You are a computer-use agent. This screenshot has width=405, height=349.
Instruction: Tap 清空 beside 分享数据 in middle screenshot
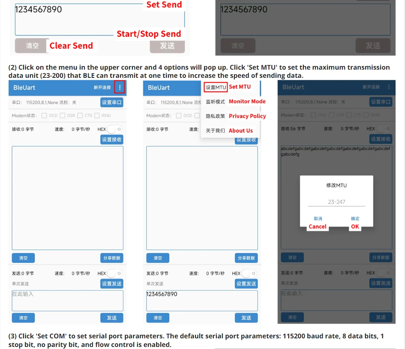(158, 258)
